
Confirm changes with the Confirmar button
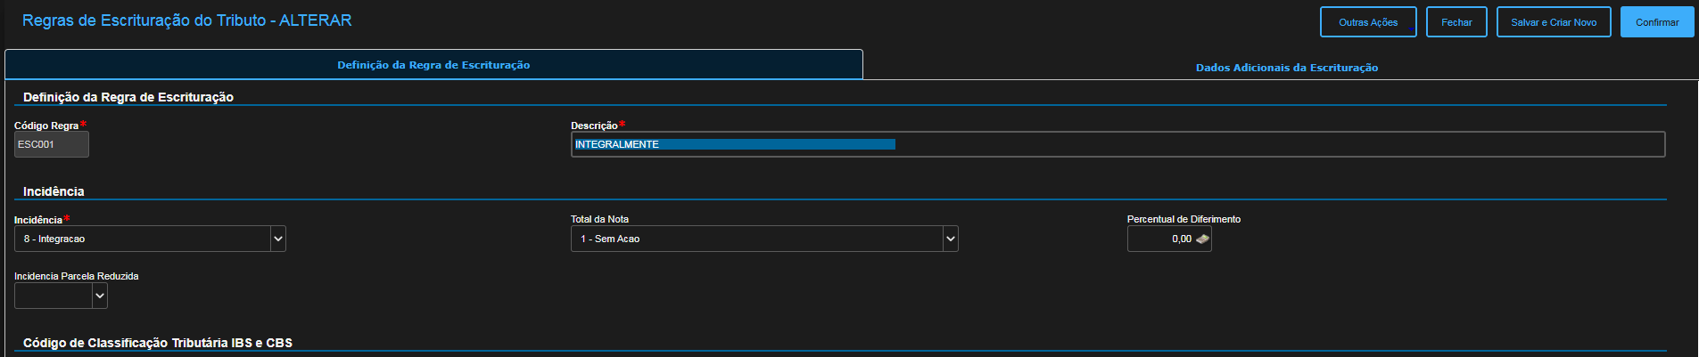point(1656,22)
